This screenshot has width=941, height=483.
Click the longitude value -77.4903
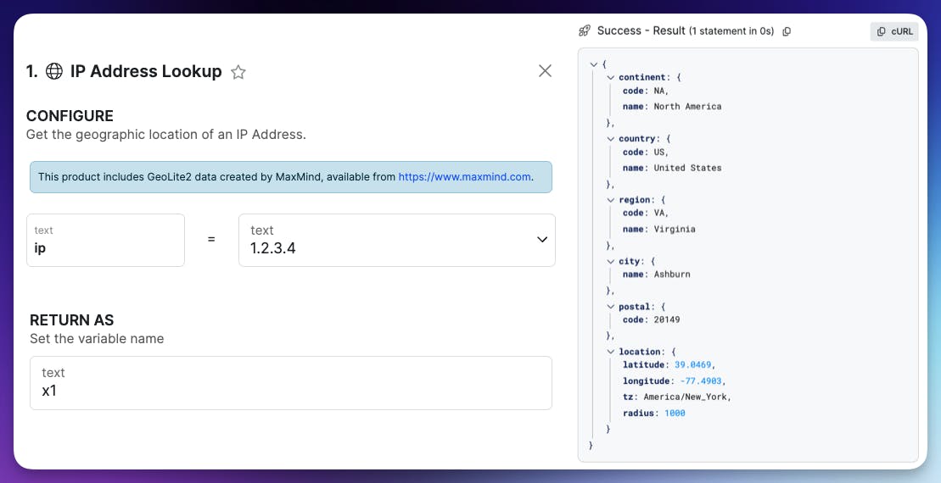click(x=703, y=381)
